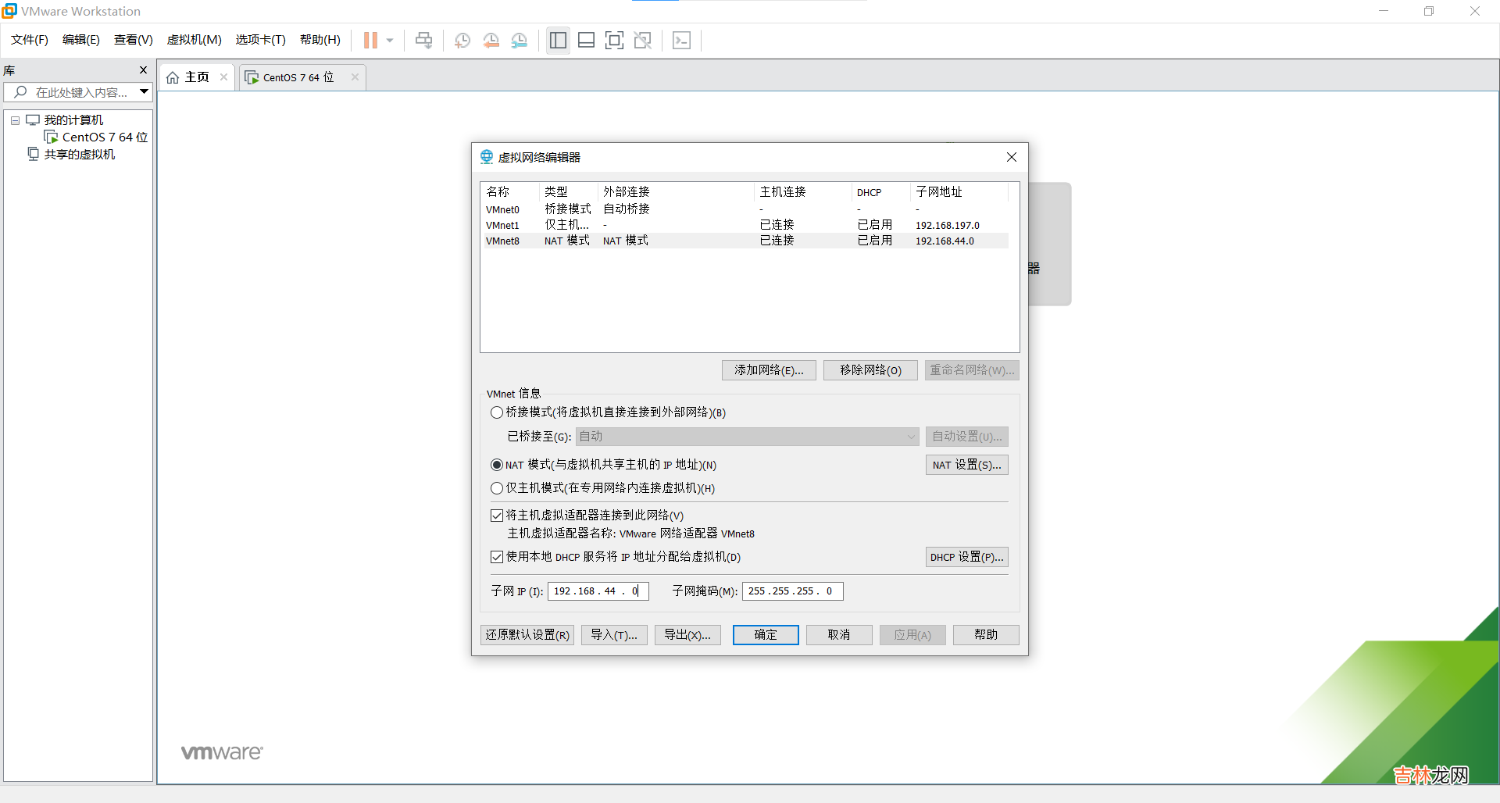
Task: Revert to snapshot via clock-arrow icon
Action: pos(491,41)
